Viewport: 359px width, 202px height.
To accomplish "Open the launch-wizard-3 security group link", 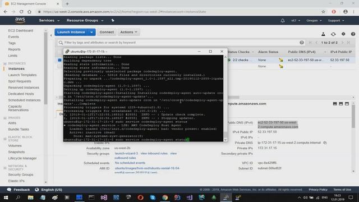I will [126, 153].
